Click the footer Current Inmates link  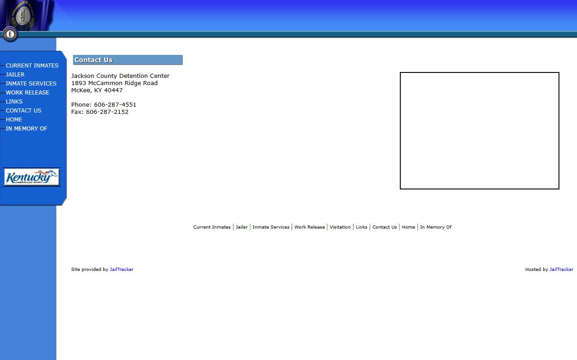click(x=212, y=227)
